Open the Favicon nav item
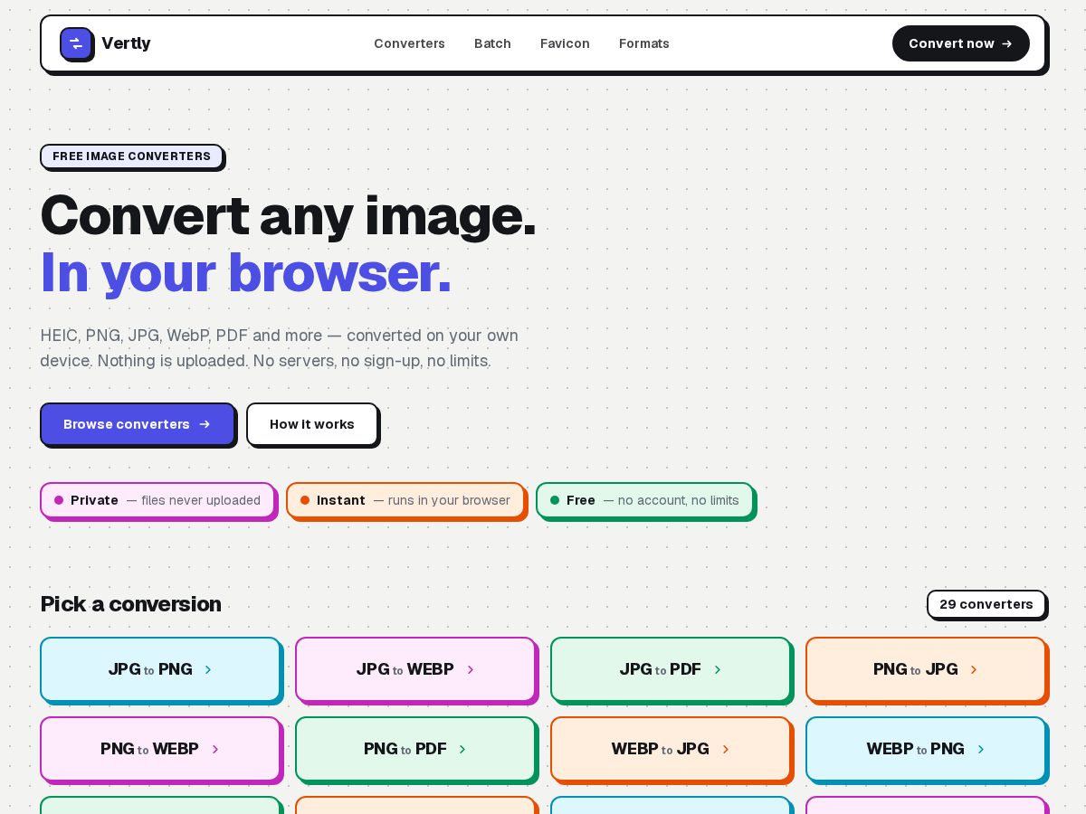Screen dimensions: 1086x814 (565, 43)
